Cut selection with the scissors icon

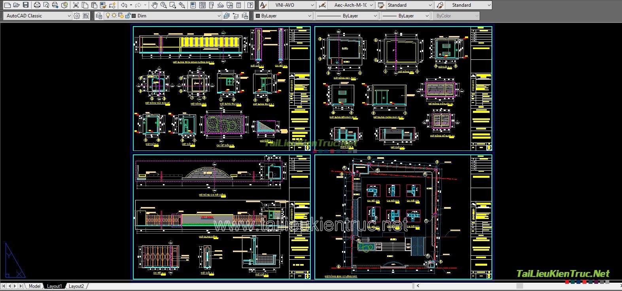point(76,5)
